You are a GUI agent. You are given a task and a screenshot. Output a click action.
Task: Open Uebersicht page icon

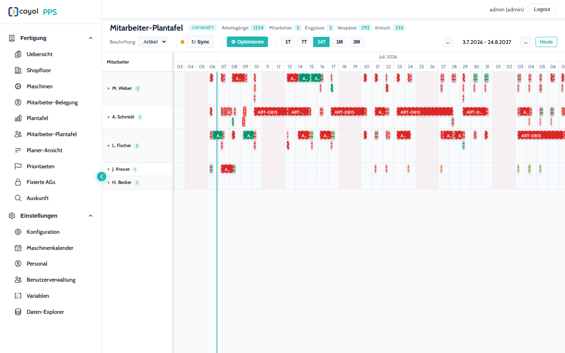pyautogui.click(x=18, y=54)
